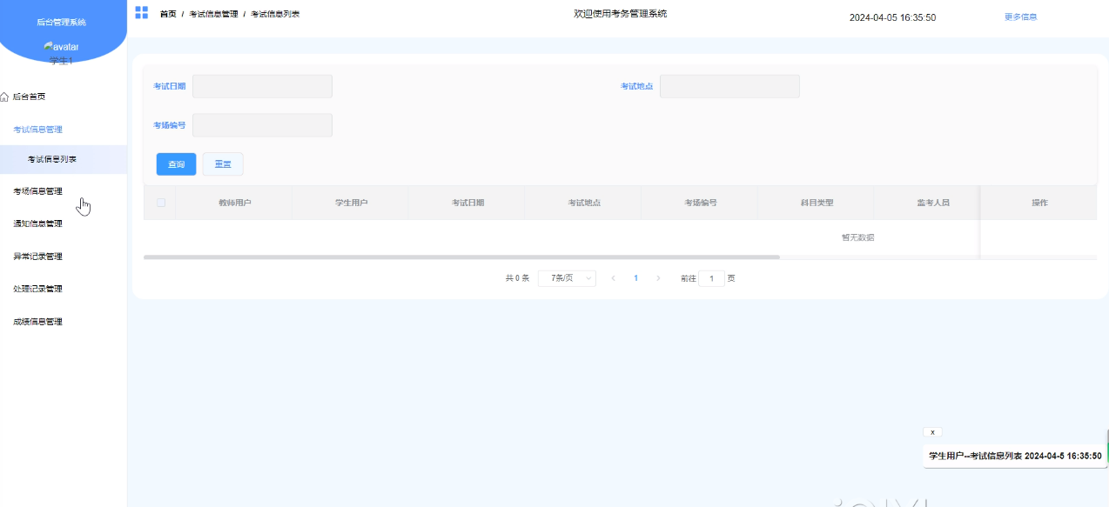
Task: Click the 暂无数据 empty table text
Action: point(857,237)
